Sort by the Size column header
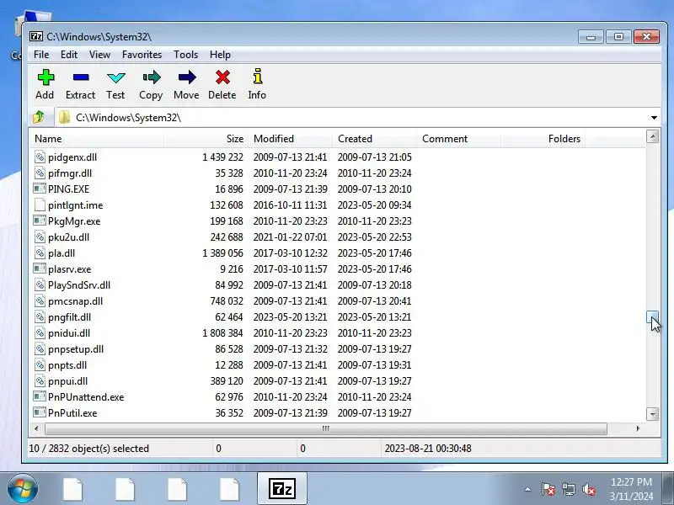Screen dimensions: 674x505 (x=206, y=139)
